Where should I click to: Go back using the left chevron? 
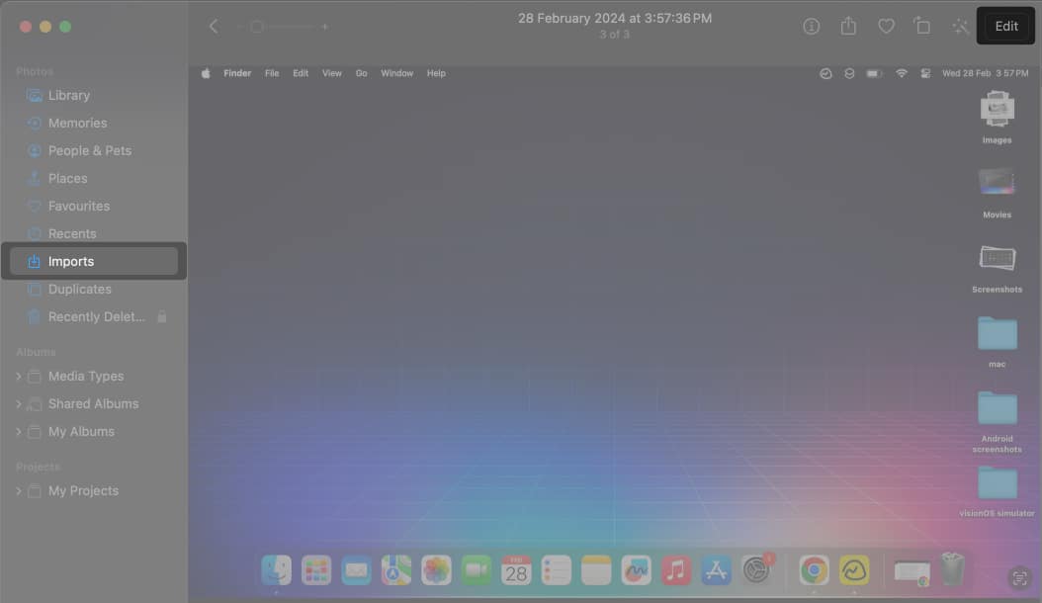[x=214, y=27]
